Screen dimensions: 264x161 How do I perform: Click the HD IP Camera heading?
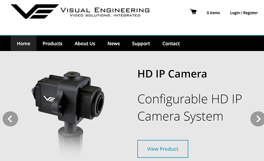(172, 74)
